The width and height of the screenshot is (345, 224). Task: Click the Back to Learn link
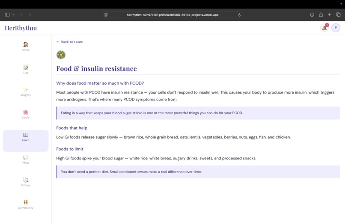point(70,42)
